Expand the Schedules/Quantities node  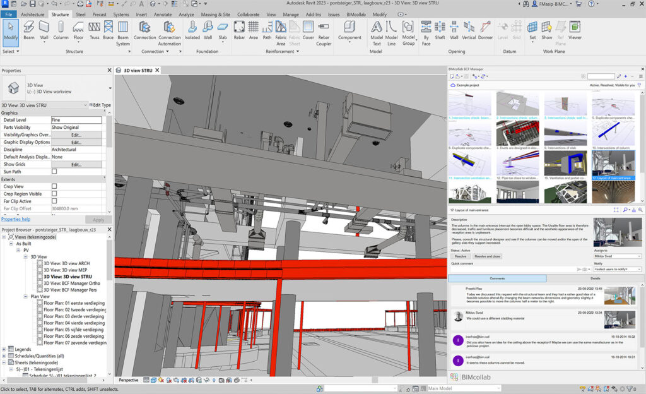[x=4, y=356]
